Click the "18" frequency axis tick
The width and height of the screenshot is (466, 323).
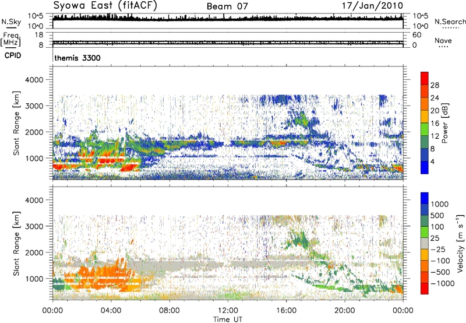39,35
